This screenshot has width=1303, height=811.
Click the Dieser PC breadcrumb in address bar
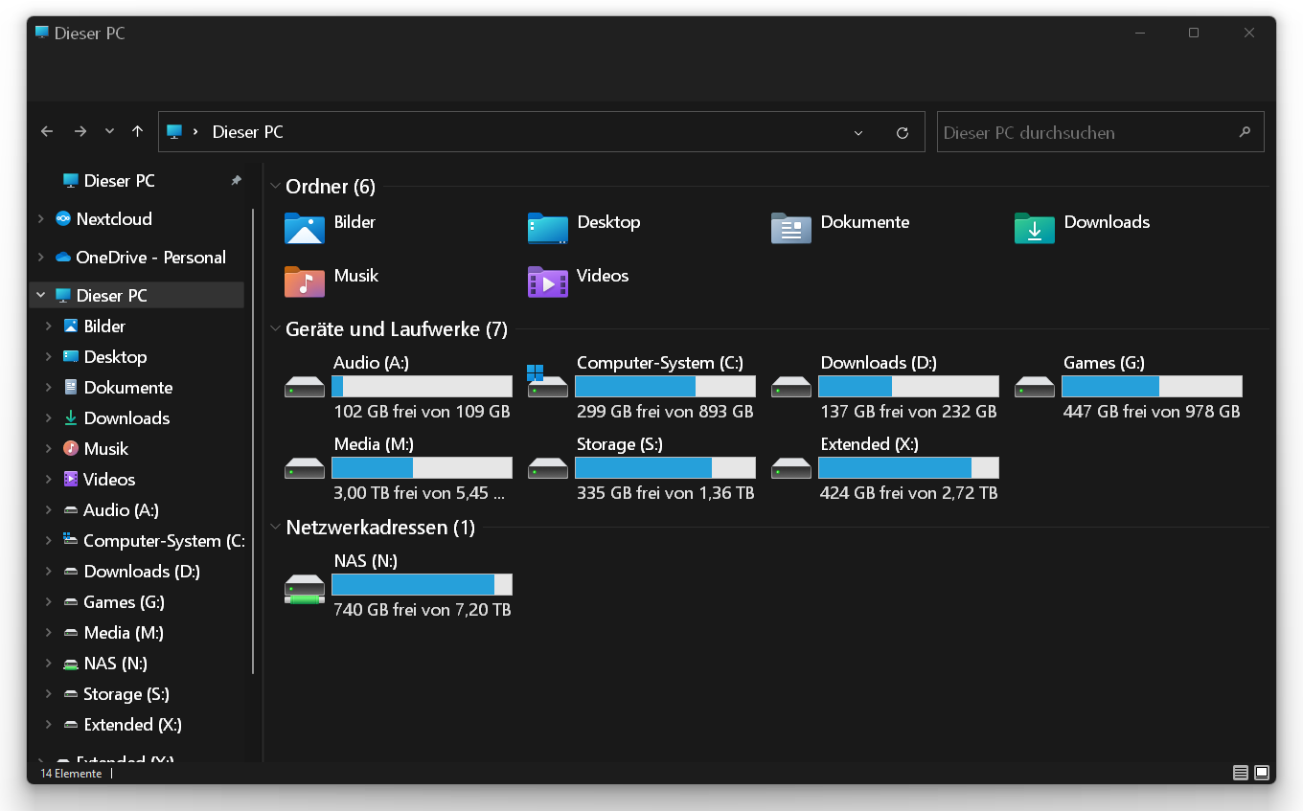click(247, 132)
